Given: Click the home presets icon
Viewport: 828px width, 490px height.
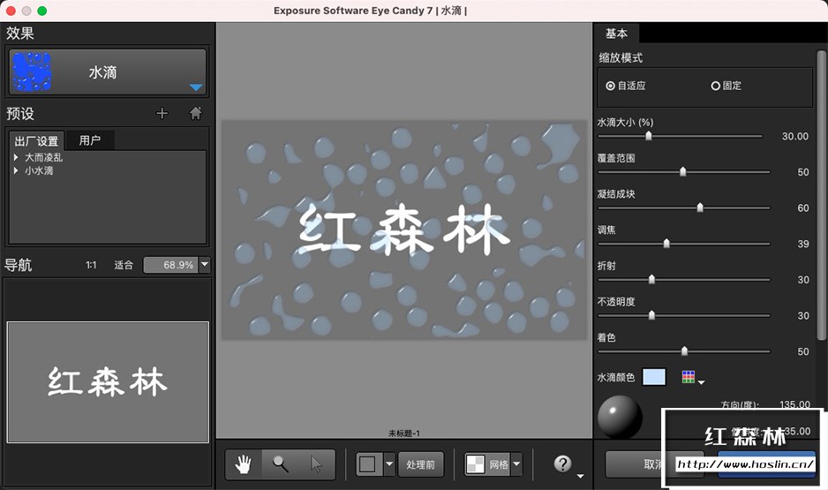Looking at the screenshot, I should point(195,113).
